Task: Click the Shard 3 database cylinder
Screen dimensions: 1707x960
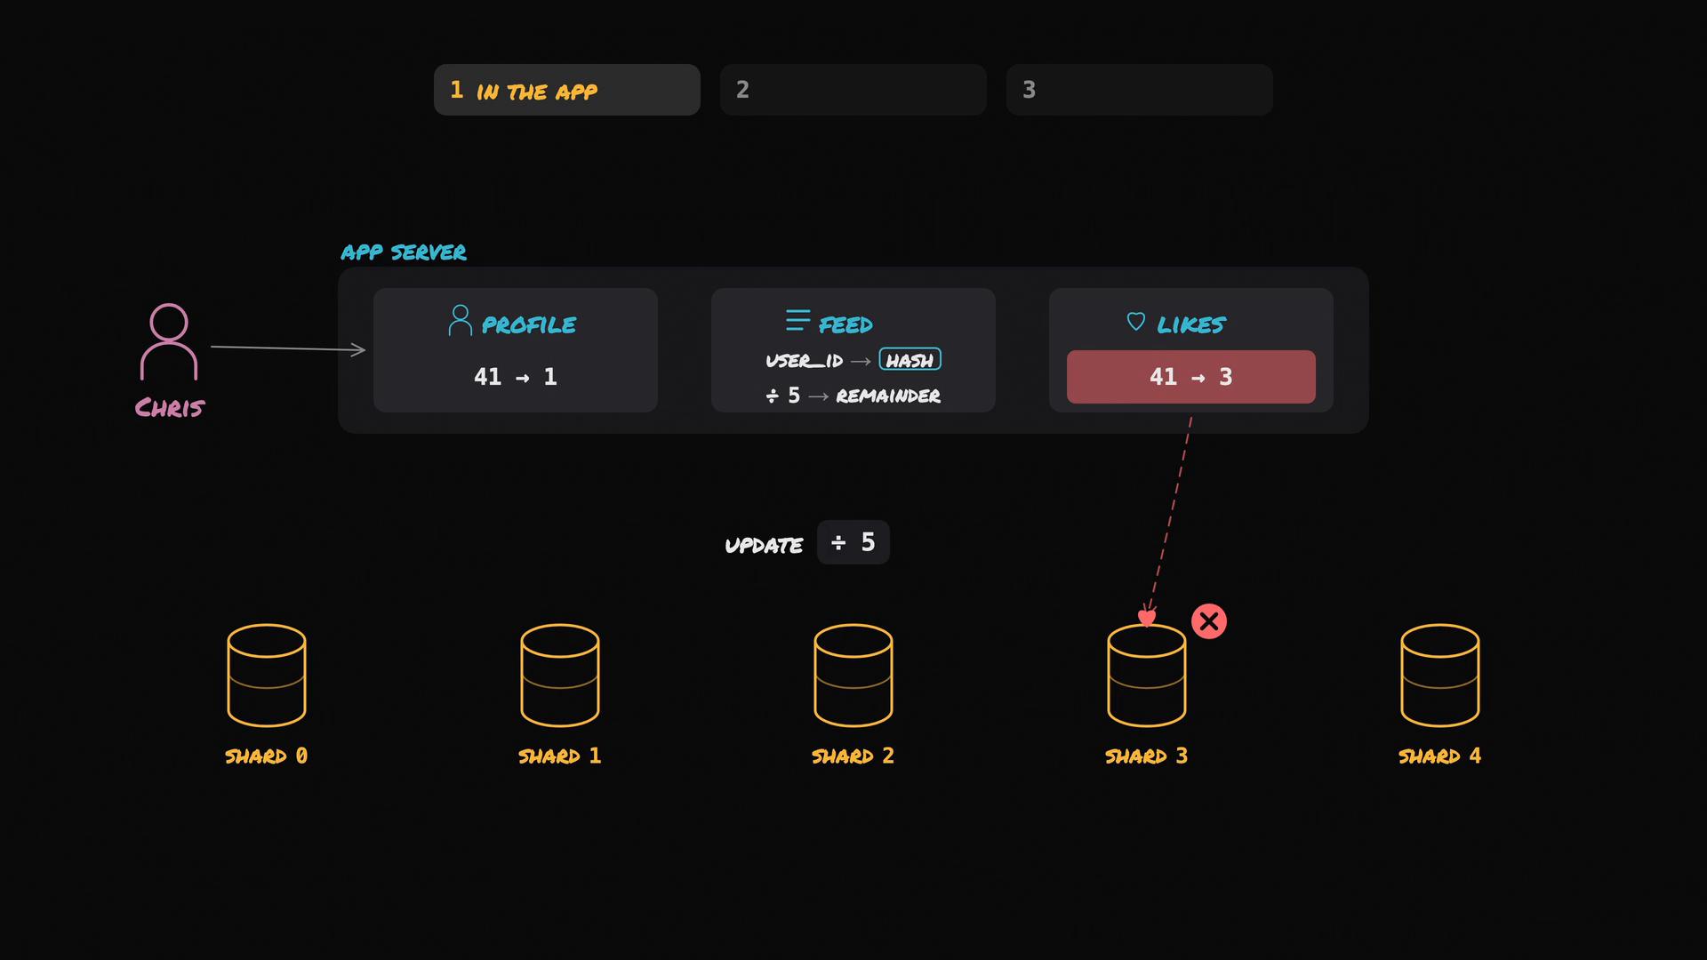Action: 1147,675
